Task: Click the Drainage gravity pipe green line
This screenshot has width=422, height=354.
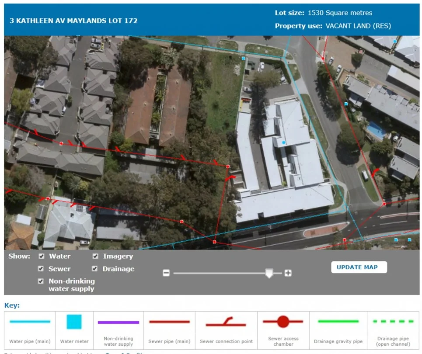Action: (338, 322)
